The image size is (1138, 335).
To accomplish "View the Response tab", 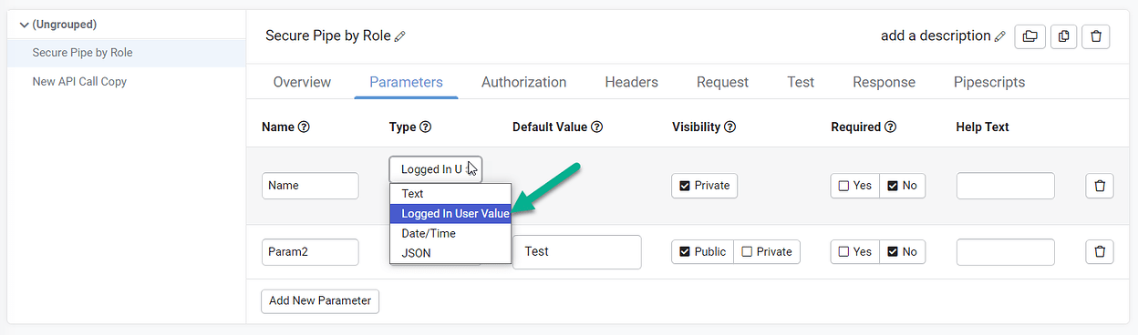I will (x=884, y=82).
